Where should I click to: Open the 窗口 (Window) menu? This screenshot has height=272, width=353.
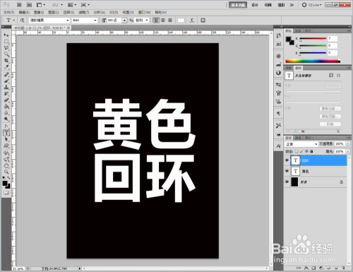pos(144,12)
